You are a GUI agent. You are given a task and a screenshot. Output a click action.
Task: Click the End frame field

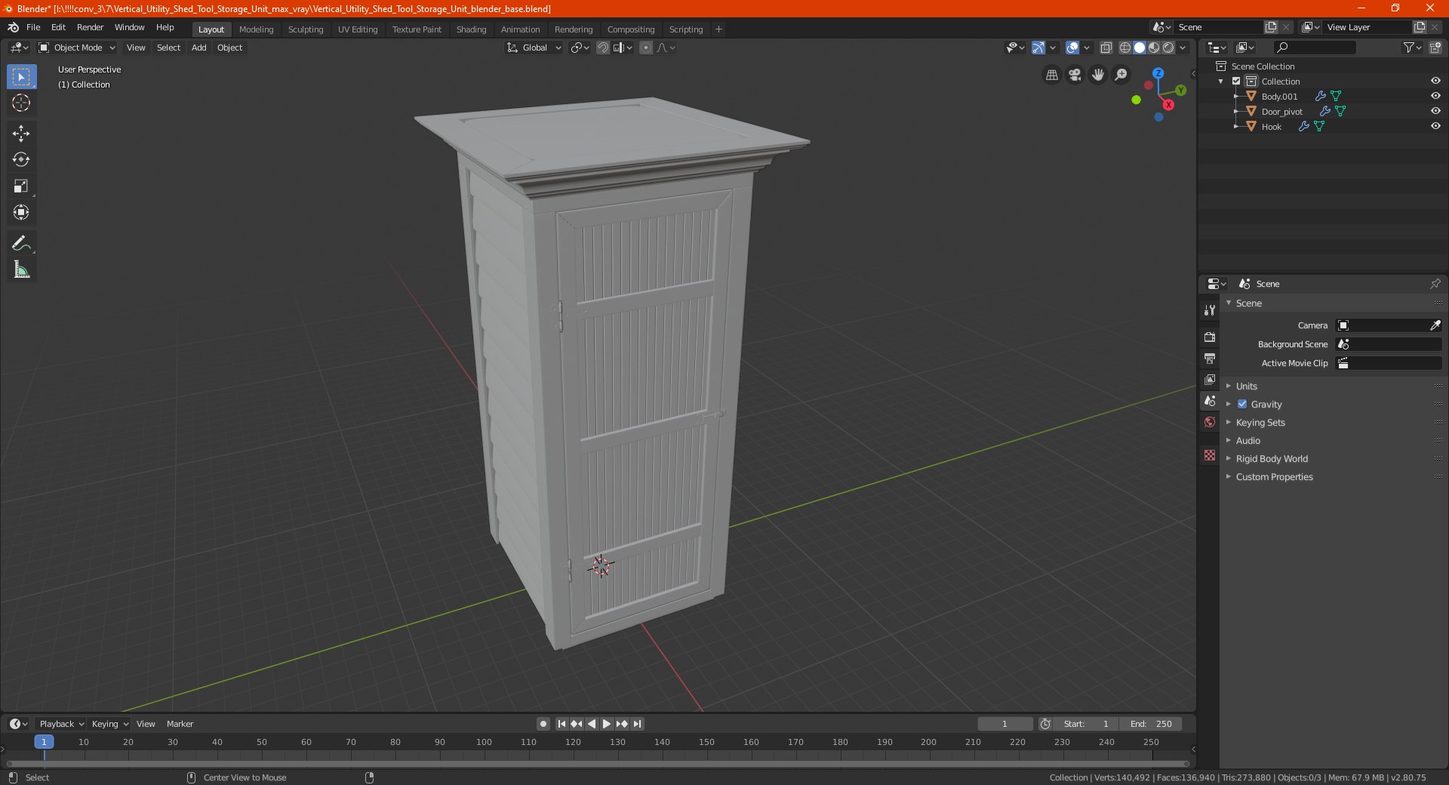(1150, 724)
